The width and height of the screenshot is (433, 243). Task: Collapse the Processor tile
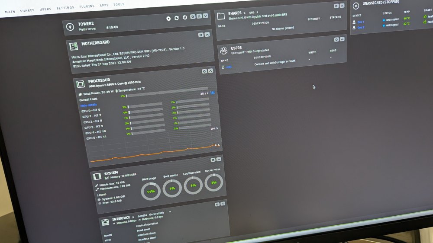click(x=211, y=71)
